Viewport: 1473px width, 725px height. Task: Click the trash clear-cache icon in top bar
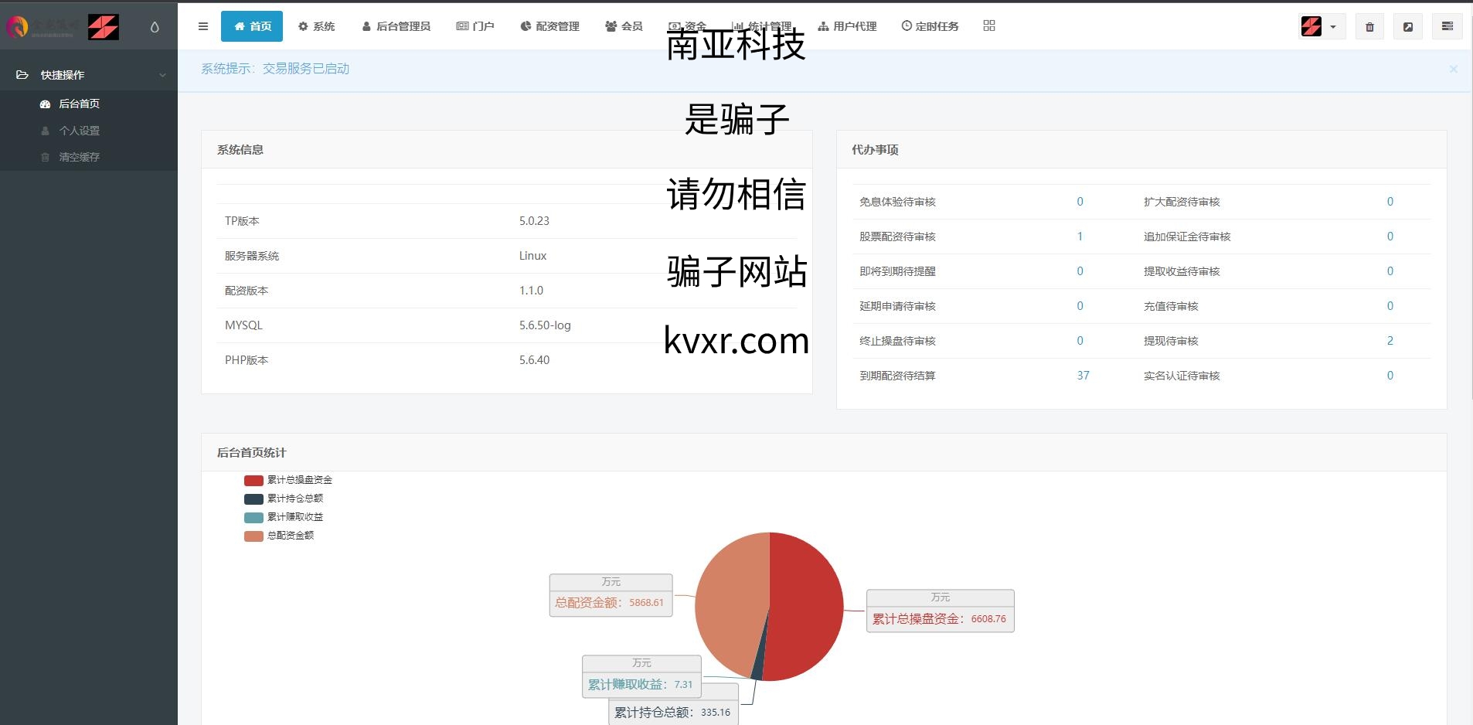pyautogui.click(x=1369, y=27)
